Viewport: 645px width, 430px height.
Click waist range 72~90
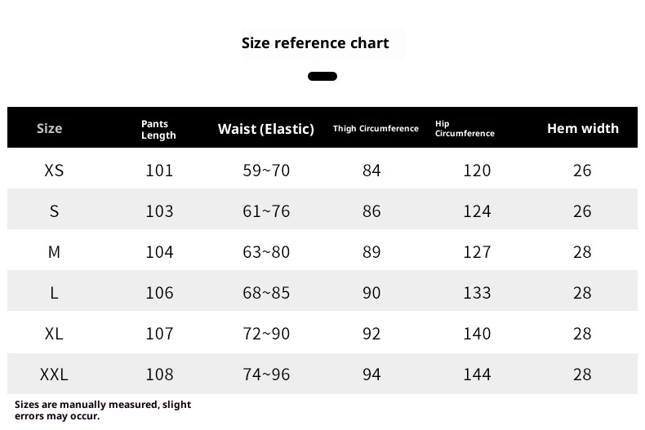[266, 334]
